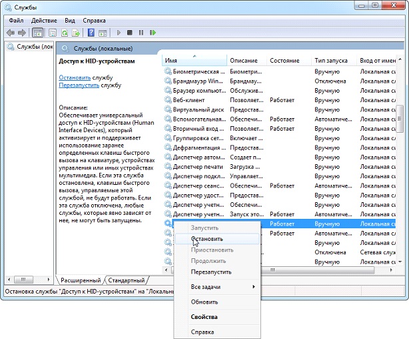The image size is (409, 339).
Task: Click the Restart service toolbar icon
Action: [x=153, y=32]
